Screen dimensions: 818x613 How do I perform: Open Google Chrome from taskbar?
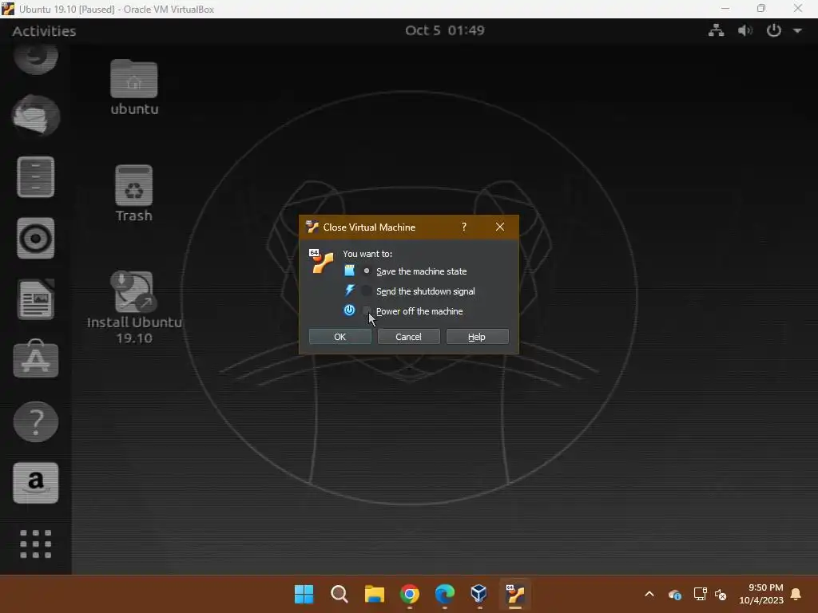pos(410,594)
